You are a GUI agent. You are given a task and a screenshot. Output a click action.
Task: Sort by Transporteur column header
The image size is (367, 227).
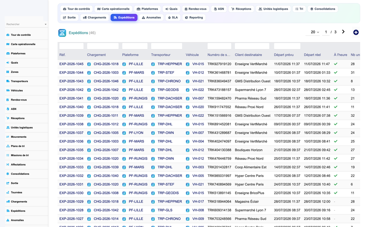161,55
